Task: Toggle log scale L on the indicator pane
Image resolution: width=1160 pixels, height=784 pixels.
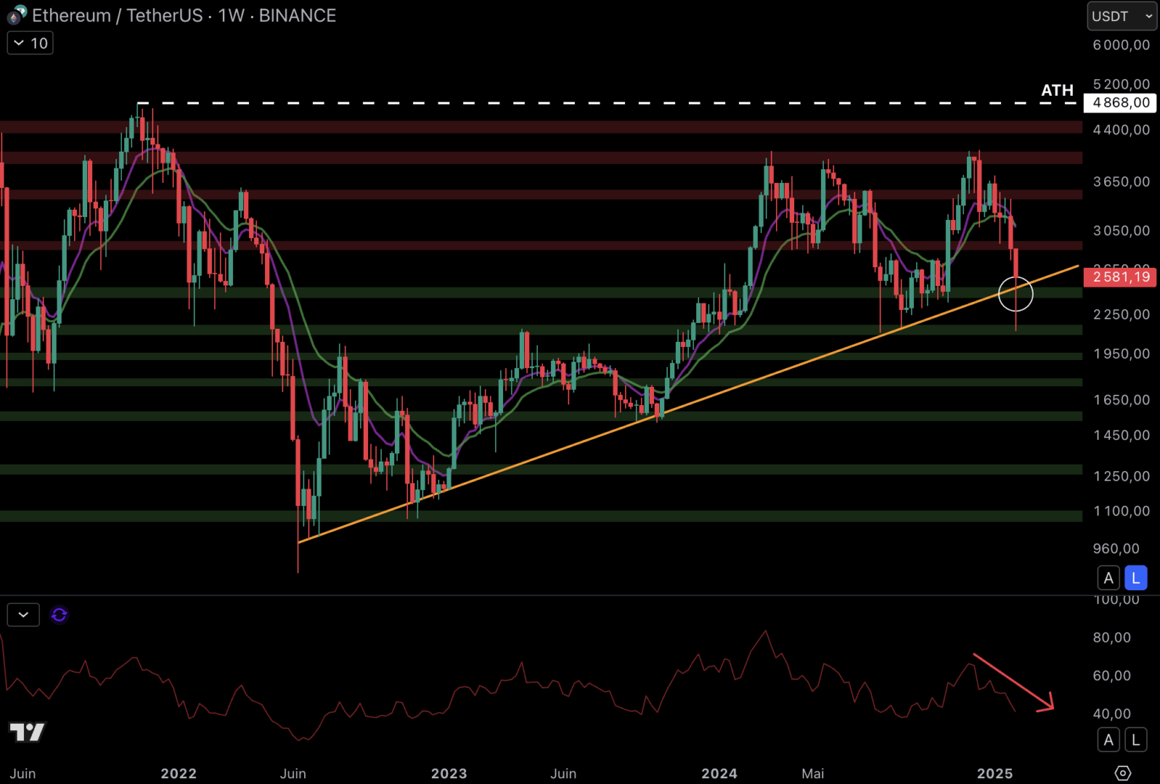Action: click(1135, 740)
